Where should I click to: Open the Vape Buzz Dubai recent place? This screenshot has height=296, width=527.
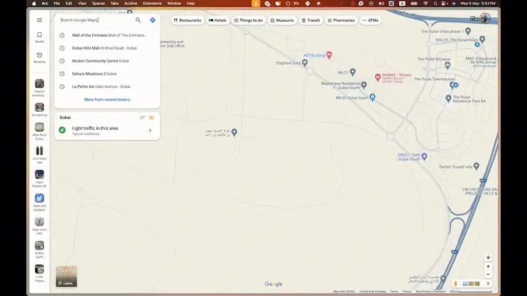(40, 131)
